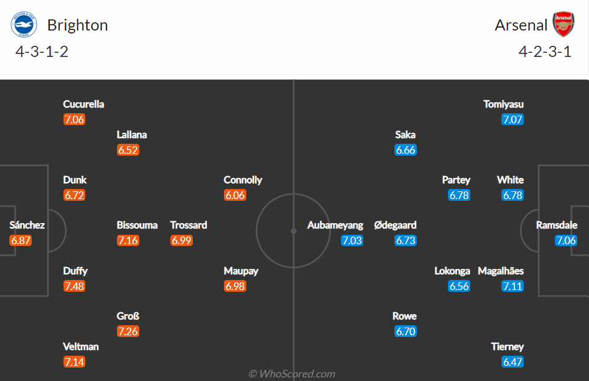This screenshot has height=381, width=589.
Task: Select Duffy's 7.48 rating badge
Action: pyautogui.click(x=75, y=286)
